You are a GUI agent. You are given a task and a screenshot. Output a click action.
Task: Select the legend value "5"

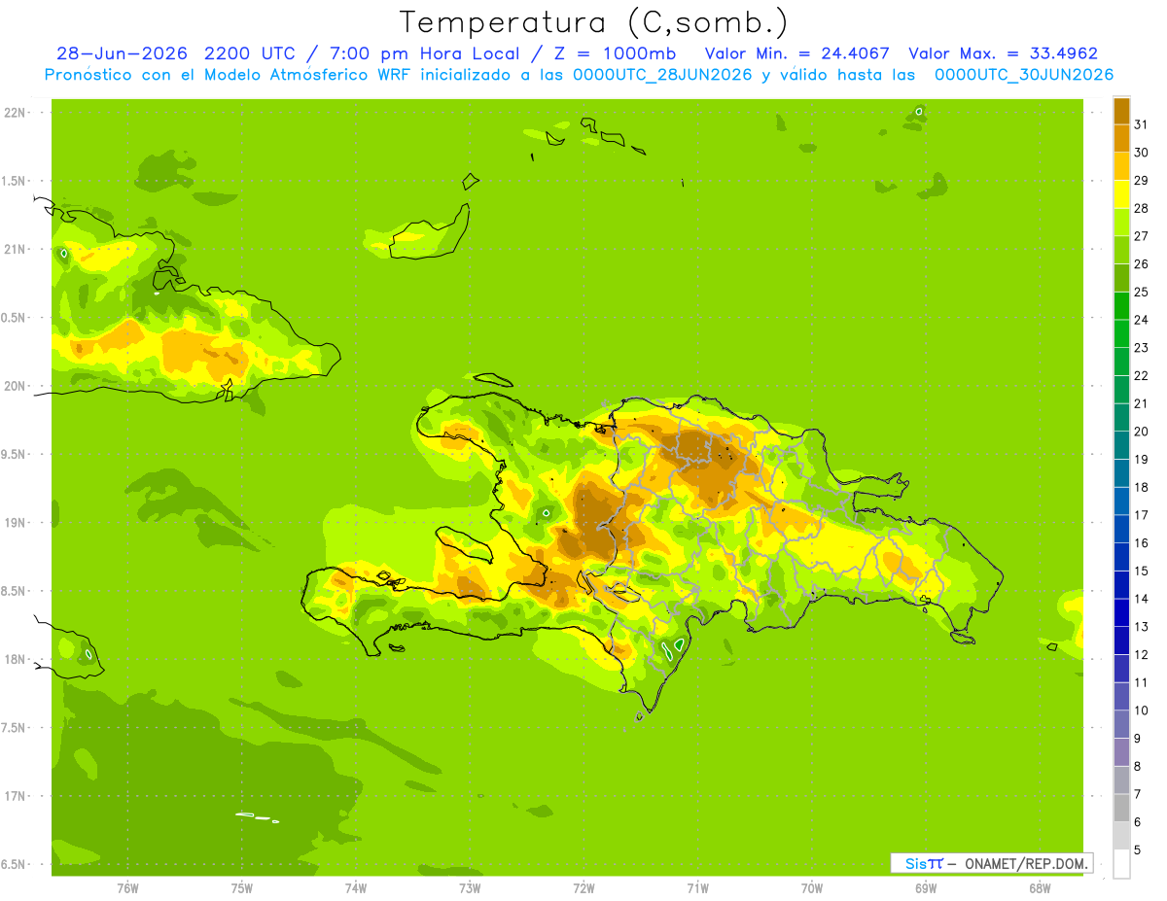[1138, 850]
